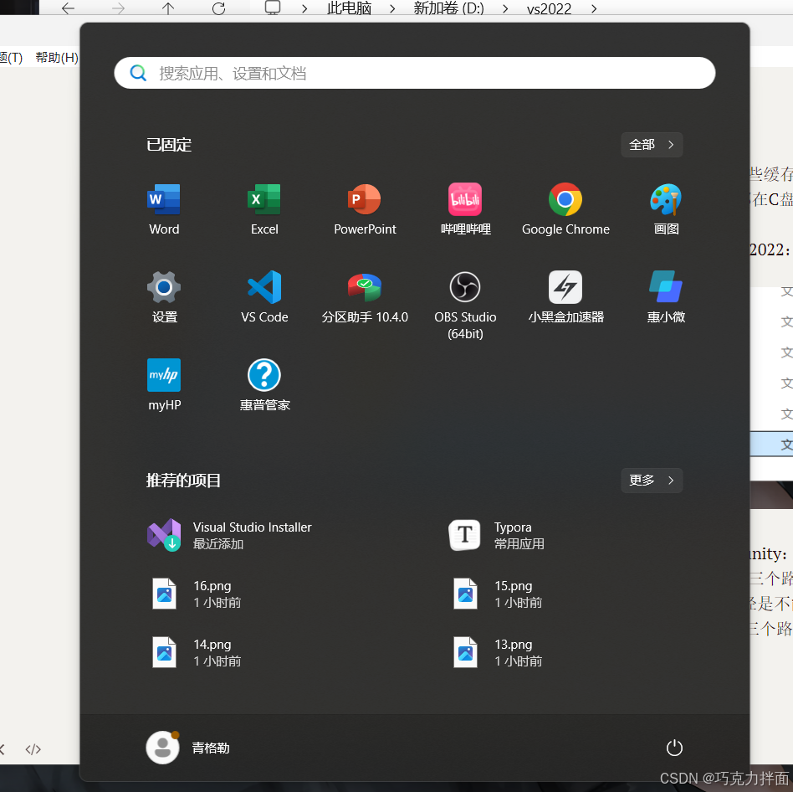Toggle source code mode </> icon
793x792 pixels.
(33, 749)
